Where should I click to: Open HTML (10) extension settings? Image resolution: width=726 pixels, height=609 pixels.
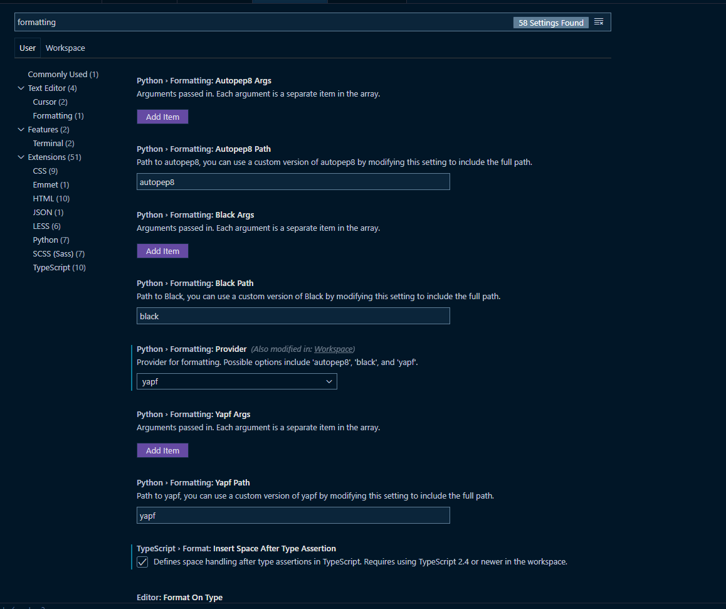coord(51,199)
